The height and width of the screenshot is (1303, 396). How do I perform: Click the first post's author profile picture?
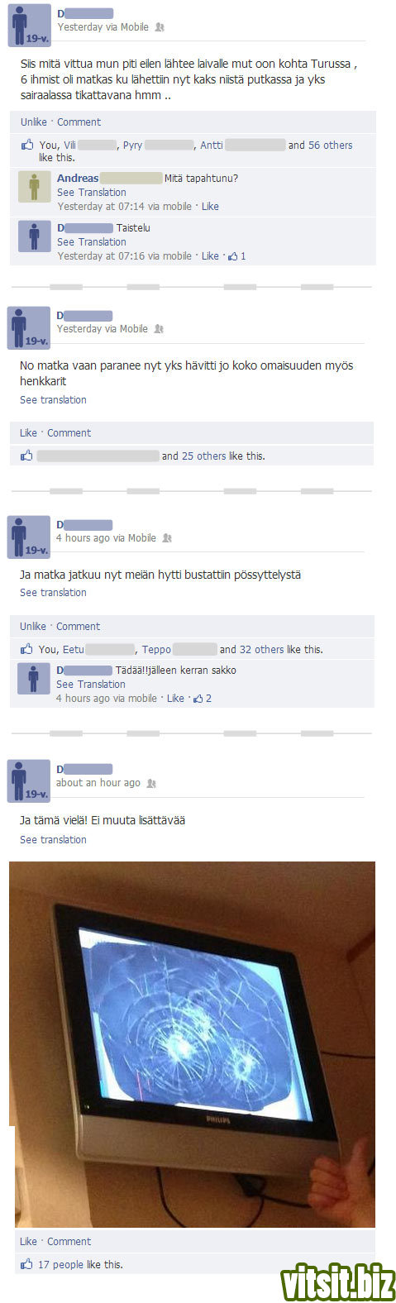[x=30, y=26]
